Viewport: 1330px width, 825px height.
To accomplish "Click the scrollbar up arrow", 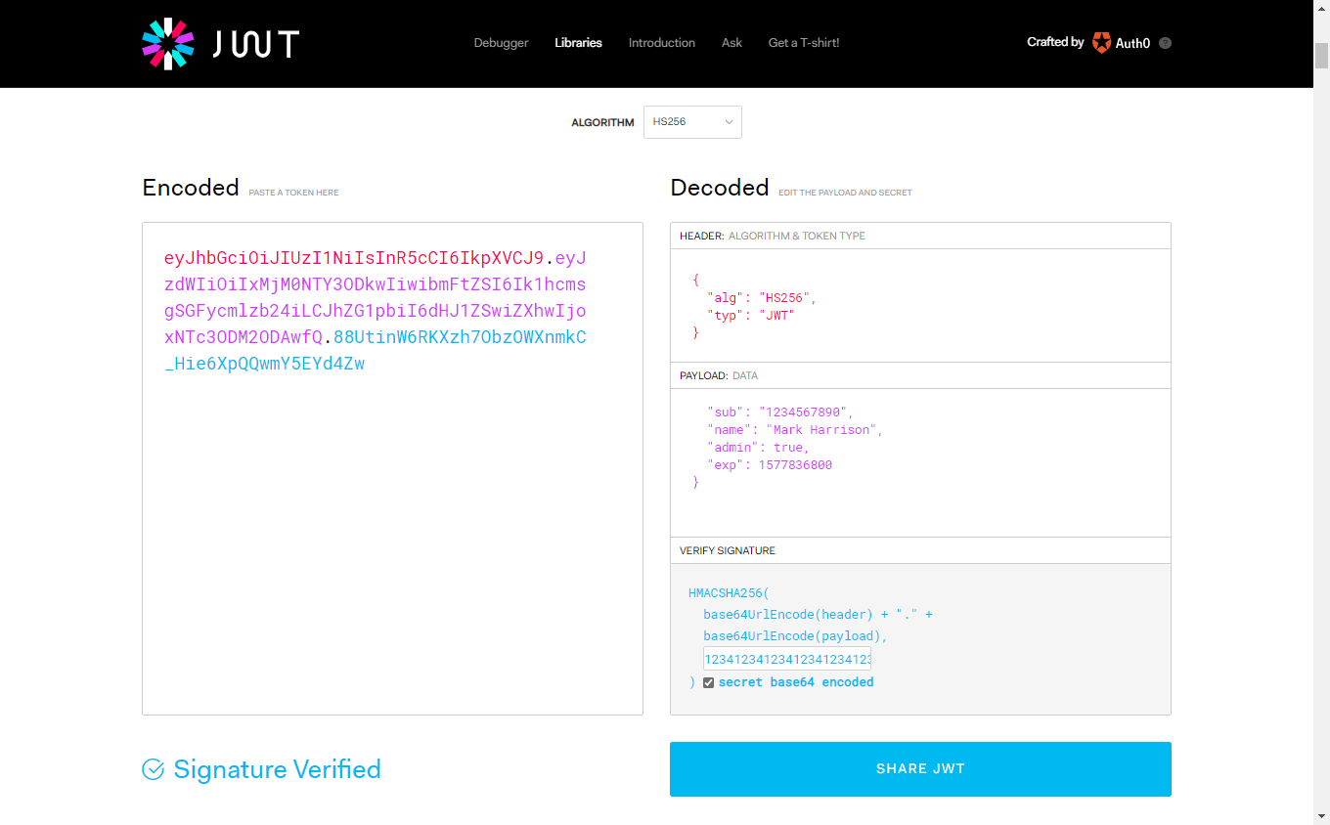I will [x=1321, y=9].
